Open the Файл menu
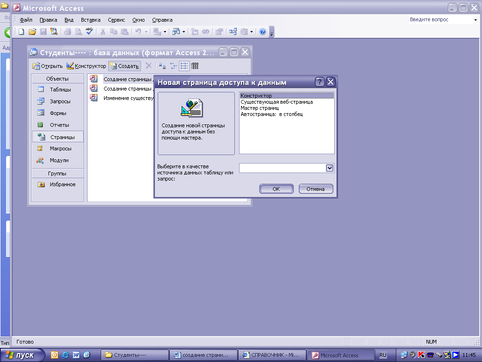The width and height of the screenshot is (482, 362). (26, 20)
